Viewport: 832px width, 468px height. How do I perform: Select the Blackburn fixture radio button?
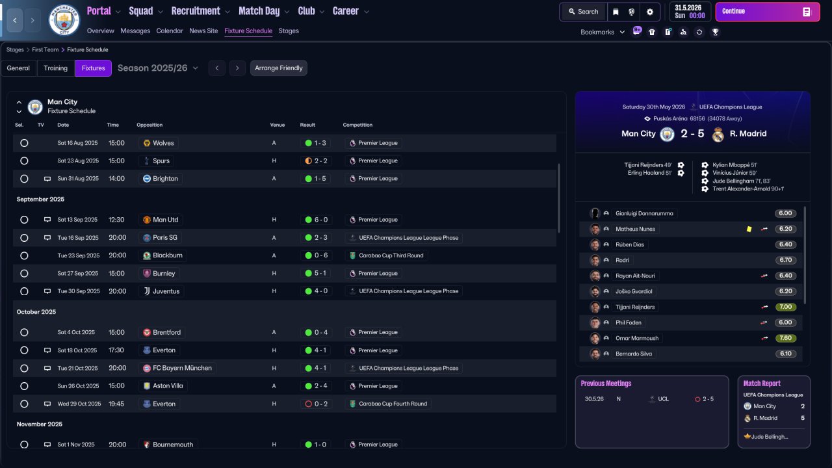pos(24,255)
